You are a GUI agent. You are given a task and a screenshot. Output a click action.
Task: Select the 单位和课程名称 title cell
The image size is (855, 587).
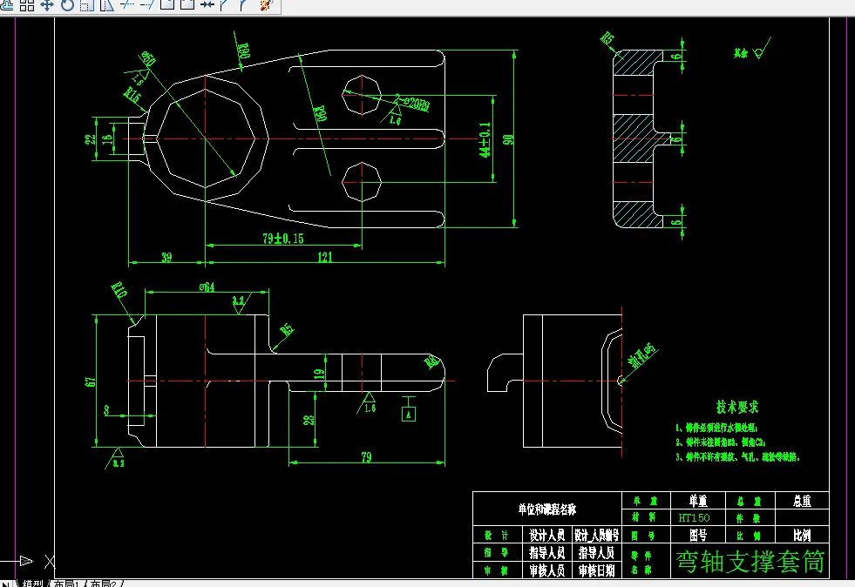click(x=547, y=509)
